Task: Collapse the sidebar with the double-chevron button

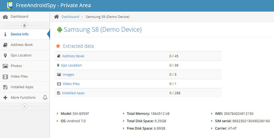Action: point(24,107)
